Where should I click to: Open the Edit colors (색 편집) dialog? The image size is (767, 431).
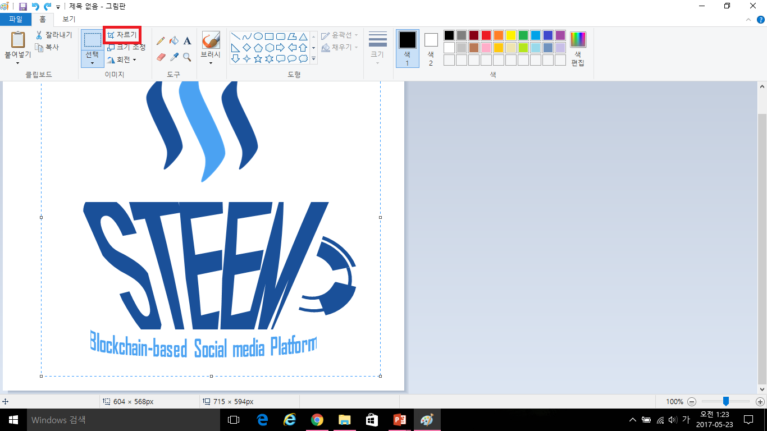(578, 49)
